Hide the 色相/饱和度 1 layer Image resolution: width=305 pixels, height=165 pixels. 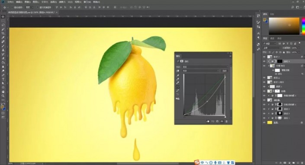(264, 105)
